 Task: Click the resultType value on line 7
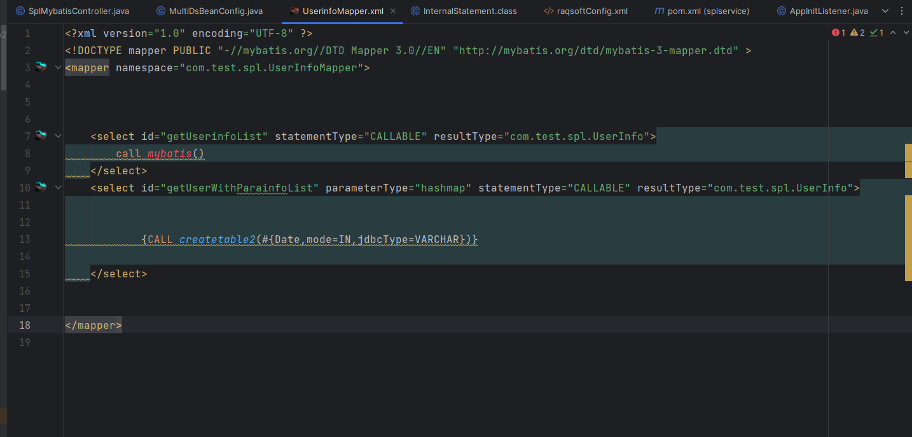click(577, 137)
